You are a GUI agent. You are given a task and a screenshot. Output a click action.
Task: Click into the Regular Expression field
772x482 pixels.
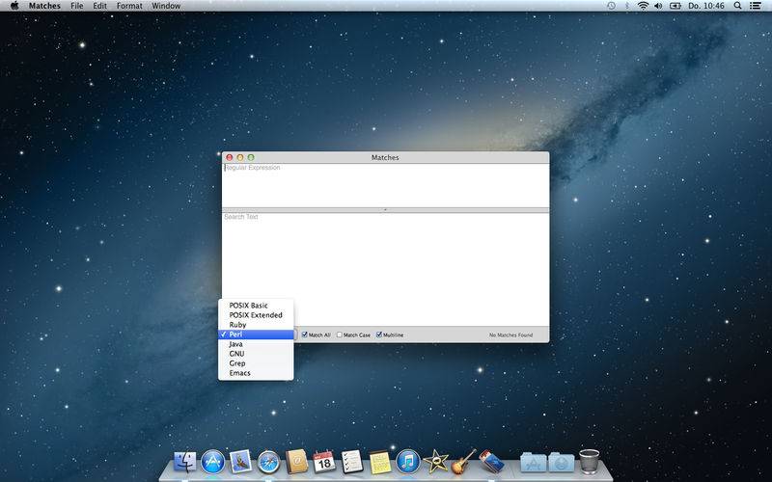[x=385, y=185]
